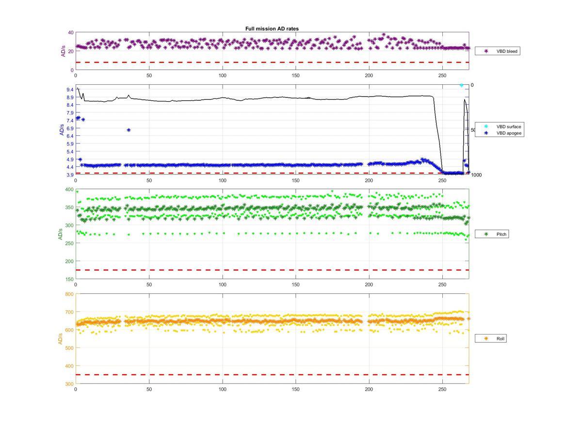Click the cyan VBD surface data point in second plot
The height and width of the screenshot is (431, 582).
(461, 85)
